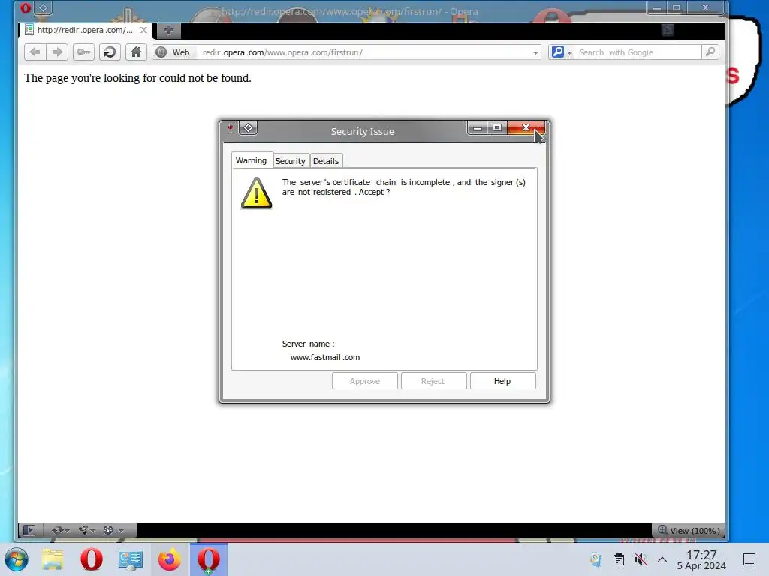Screen dimensions: 769x576
Task: Expand the Opera Turbo dropdown arrow
Action: pyautogui.click(x=121, y=530)
